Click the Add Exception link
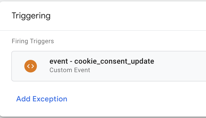The width and height of the screenshot is (206, 118). (x=42, y=99)
